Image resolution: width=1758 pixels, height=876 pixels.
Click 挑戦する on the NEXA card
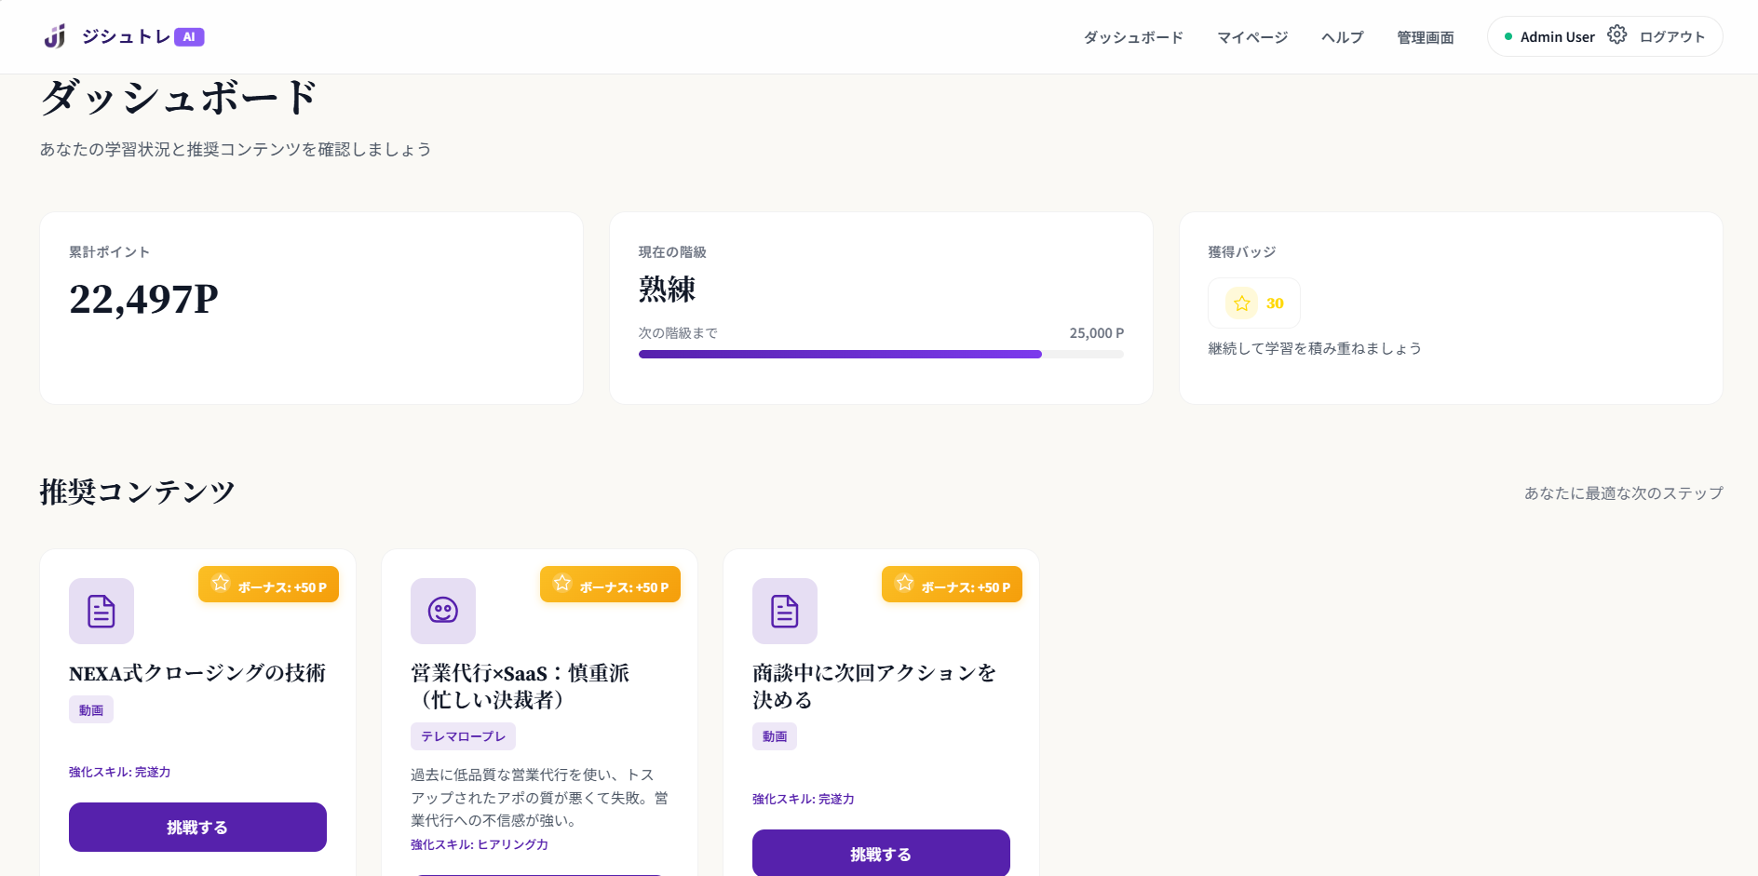pyautogui.click(x=196, y=827)
